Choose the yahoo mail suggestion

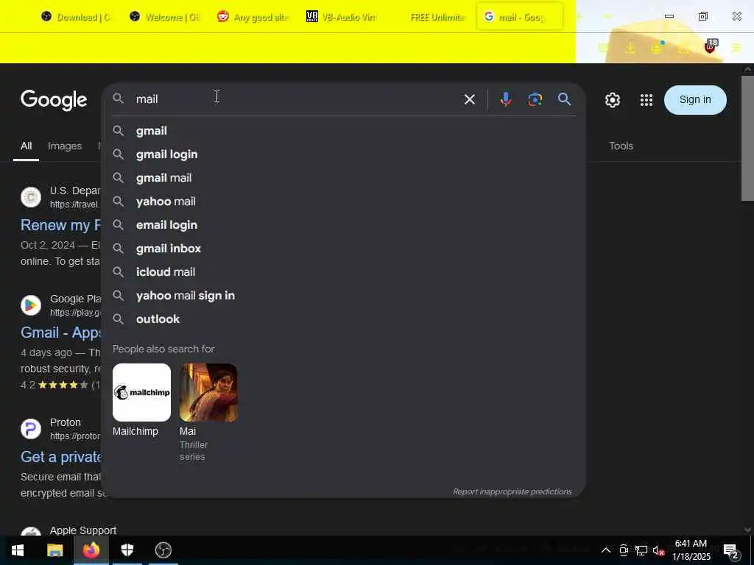[343, 202]
